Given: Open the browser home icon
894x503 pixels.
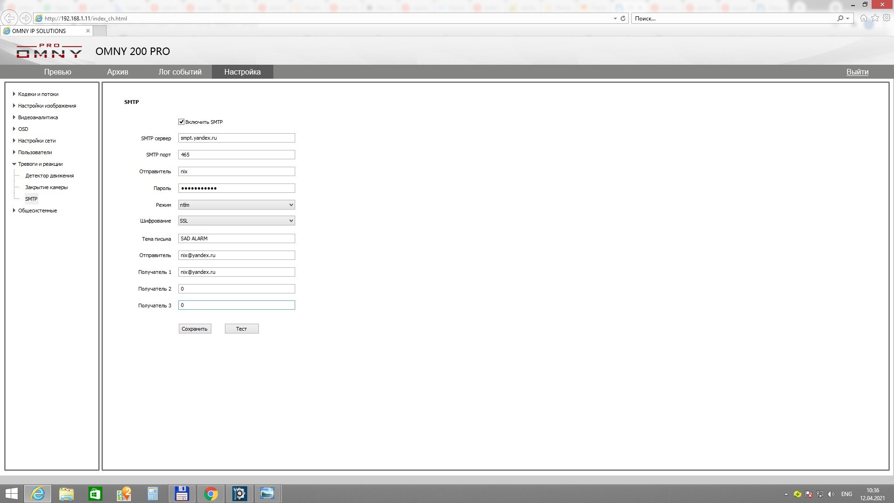Looking at the screenshot, I should [x=864, y=18].
